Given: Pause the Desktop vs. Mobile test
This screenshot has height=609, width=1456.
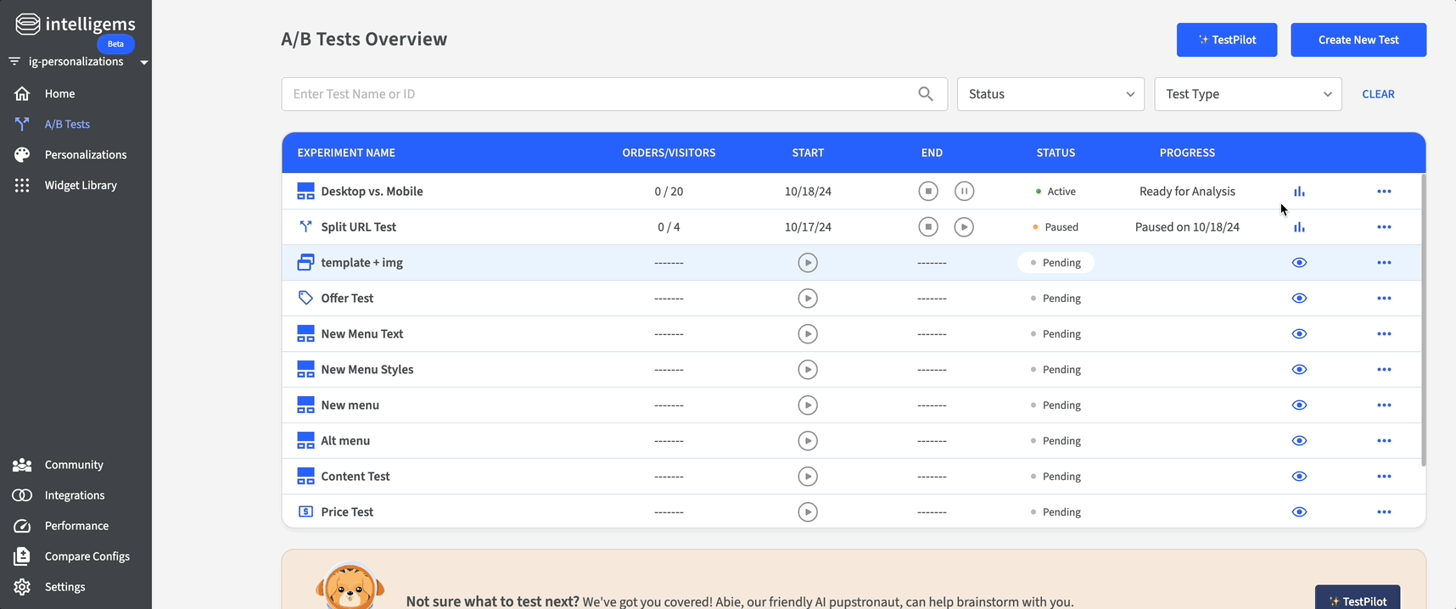Looking at the screenshot, I should [964, 192].
